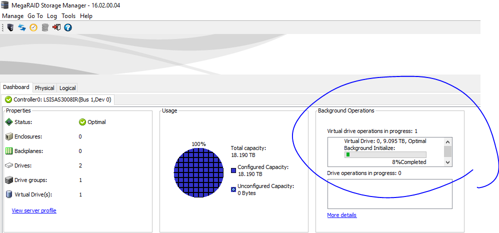Click the 'Optimal' status text
This screenshot has height=233, width=499.
pos(96,122)
